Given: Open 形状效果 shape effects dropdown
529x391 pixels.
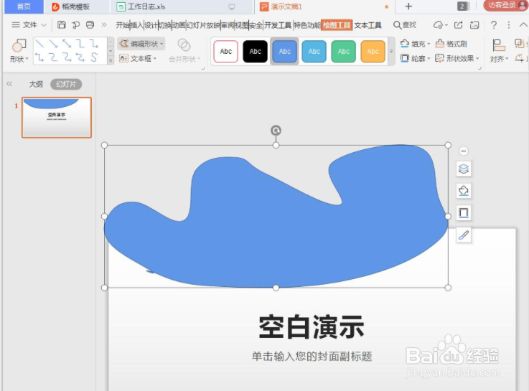Looking at the screenshot, I should pos(457,59).
